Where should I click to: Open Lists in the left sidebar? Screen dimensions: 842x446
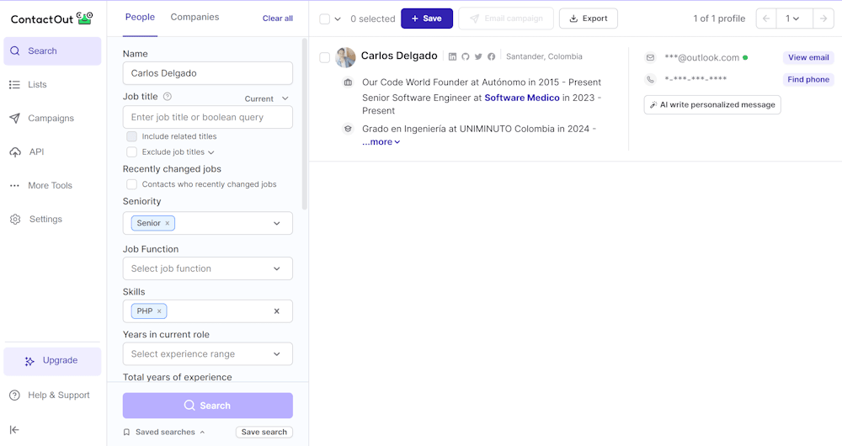[x=37, y=85]
